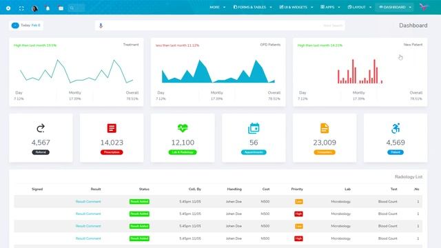Click the Radiology List title
The image size is (441, 248).
[409, 177]
